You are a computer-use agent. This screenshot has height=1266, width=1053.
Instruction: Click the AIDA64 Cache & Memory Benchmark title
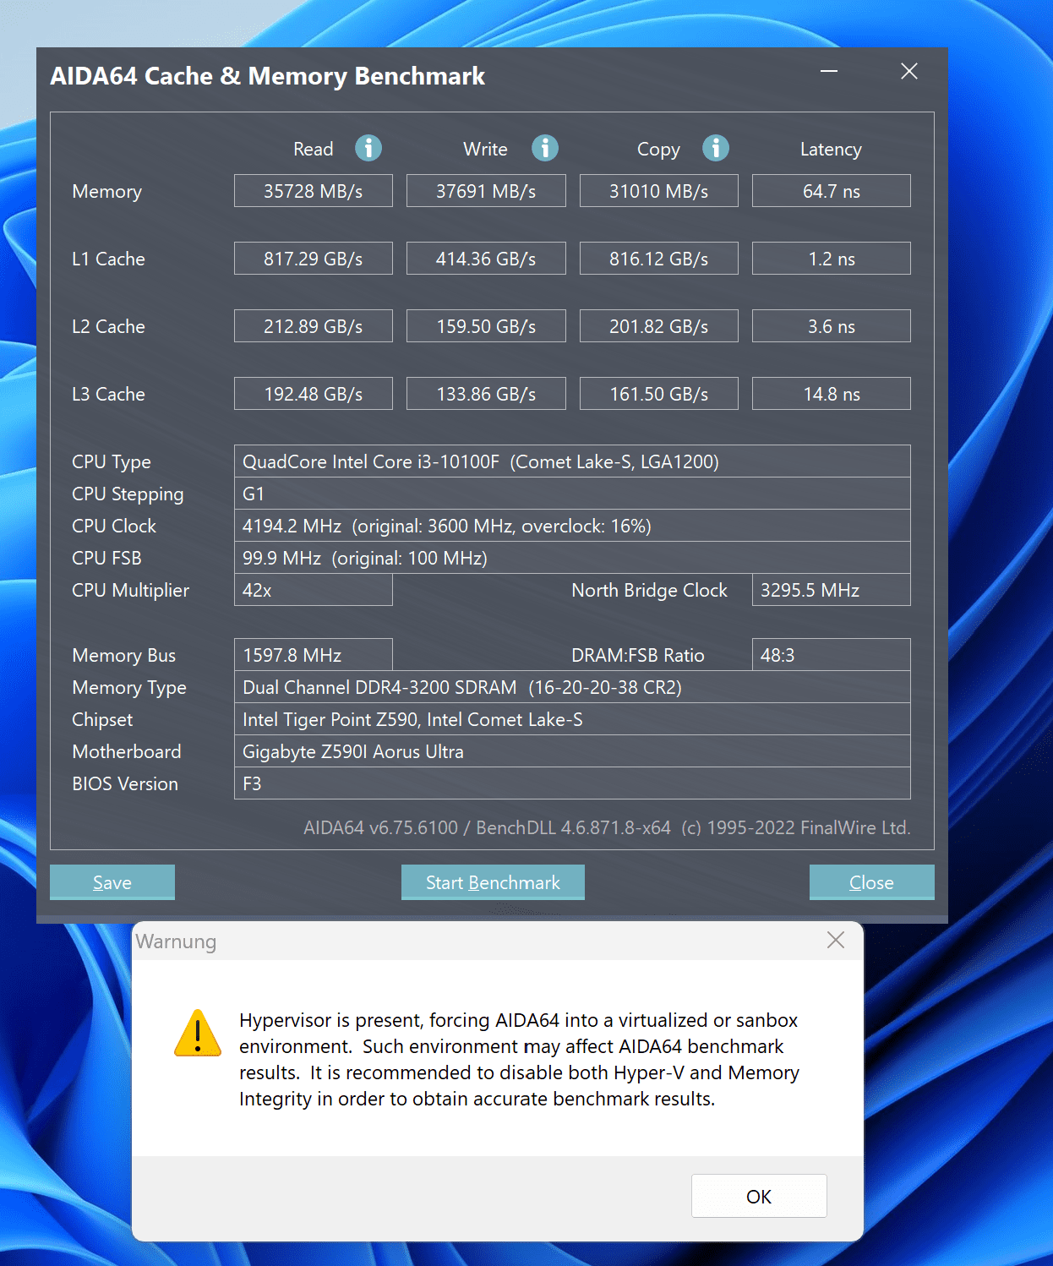267,76
